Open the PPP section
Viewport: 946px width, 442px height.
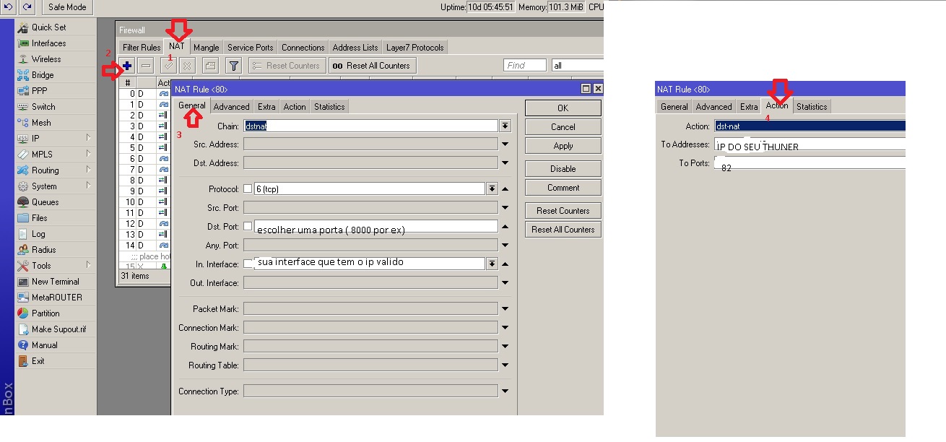click(x=40, y=90)
